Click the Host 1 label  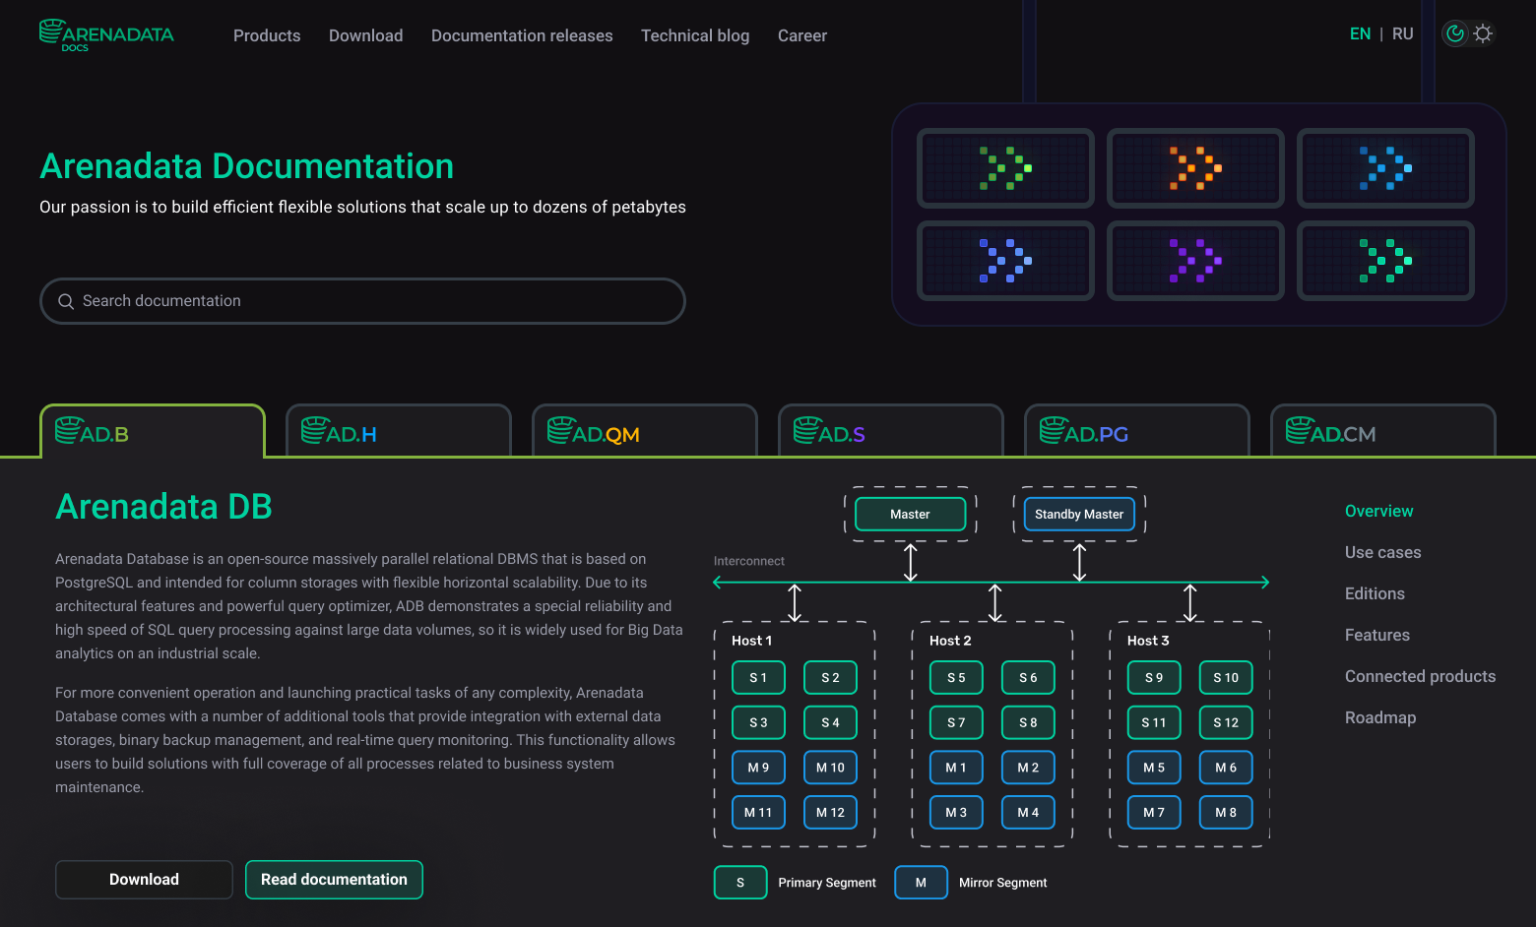click(x=751, y=641)
